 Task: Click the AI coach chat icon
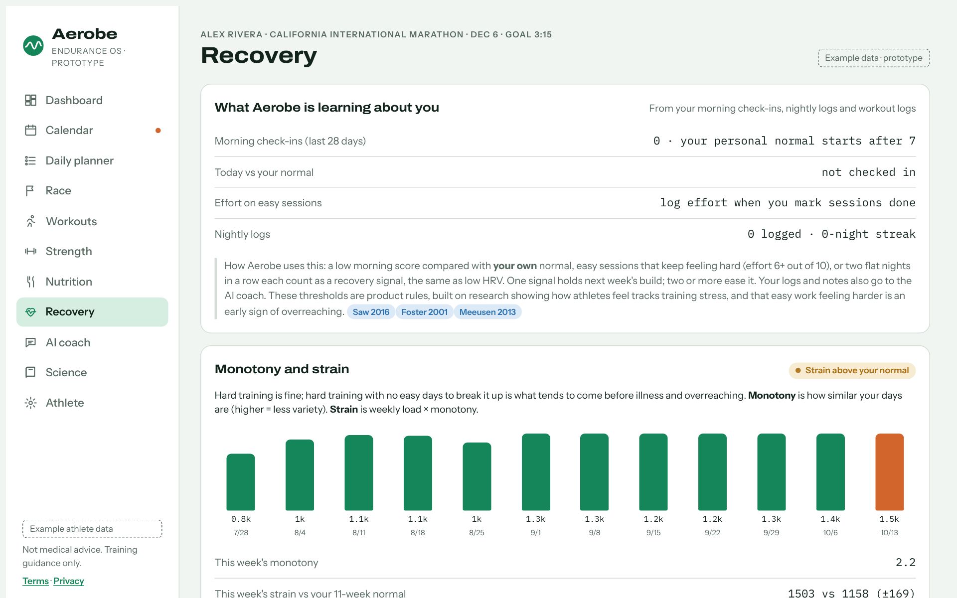30,342
